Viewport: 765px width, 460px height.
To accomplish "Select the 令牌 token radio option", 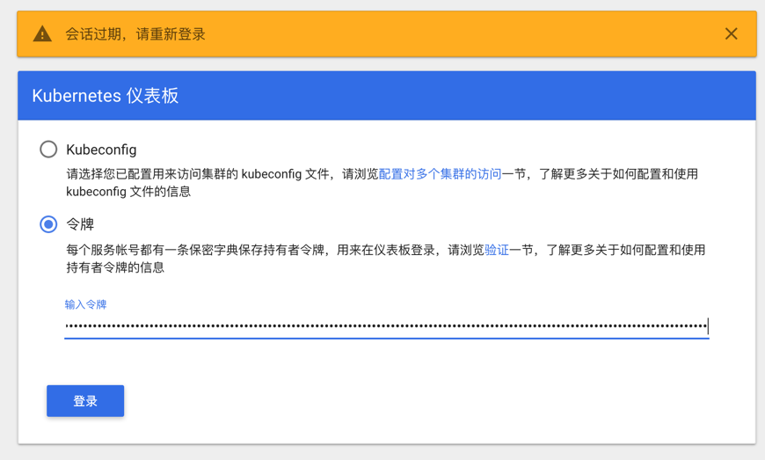I will [x=48, y=224].
